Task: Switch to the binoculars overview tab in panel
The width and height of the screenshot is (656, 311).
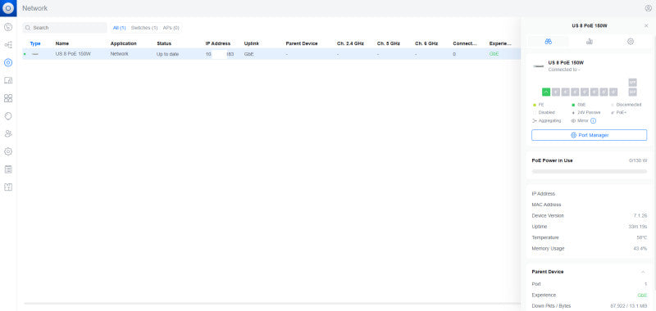Action: (x=549, y=41)
